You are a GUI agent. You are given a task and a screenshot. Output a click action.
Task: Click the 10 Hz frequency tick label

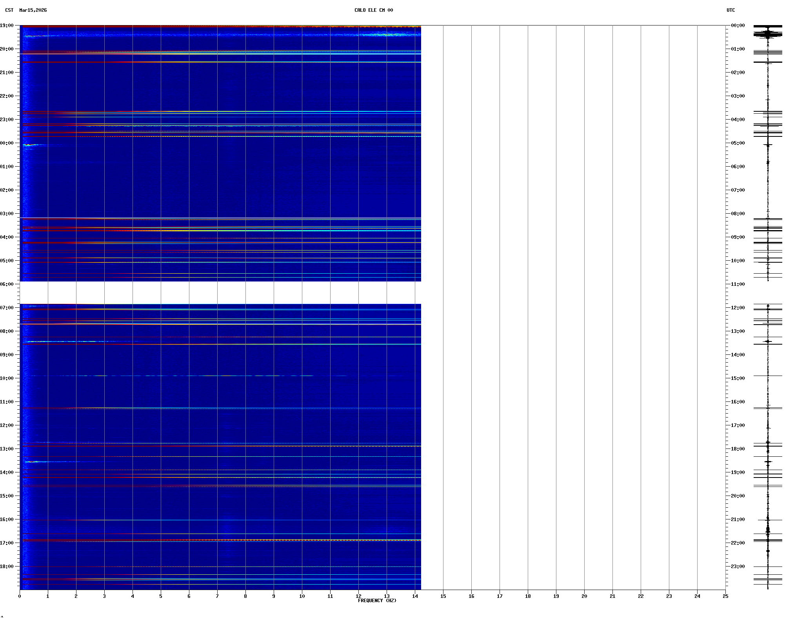click(x=302, y=596)
